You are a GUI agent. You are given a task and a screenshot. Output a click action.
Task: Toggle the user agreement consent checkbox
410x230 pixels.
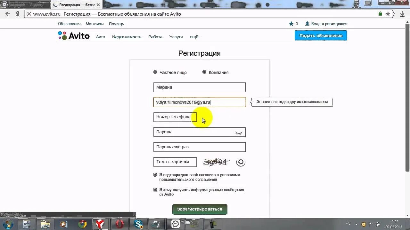155,175
